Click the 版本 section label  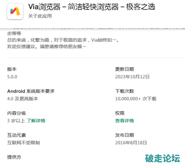point(12,69)
